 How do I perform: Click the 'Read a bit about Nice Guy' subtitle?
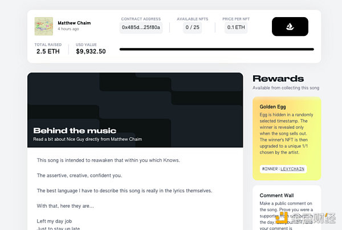[x=87, y=139]
